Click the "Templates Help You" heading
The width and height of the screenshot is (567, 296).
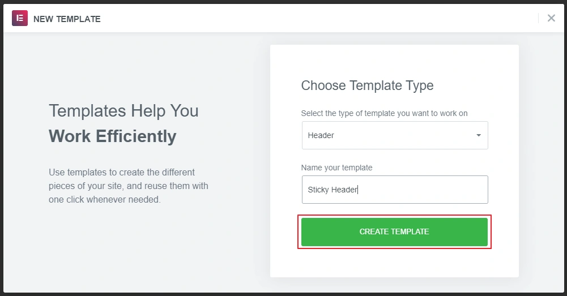point(123,110)
